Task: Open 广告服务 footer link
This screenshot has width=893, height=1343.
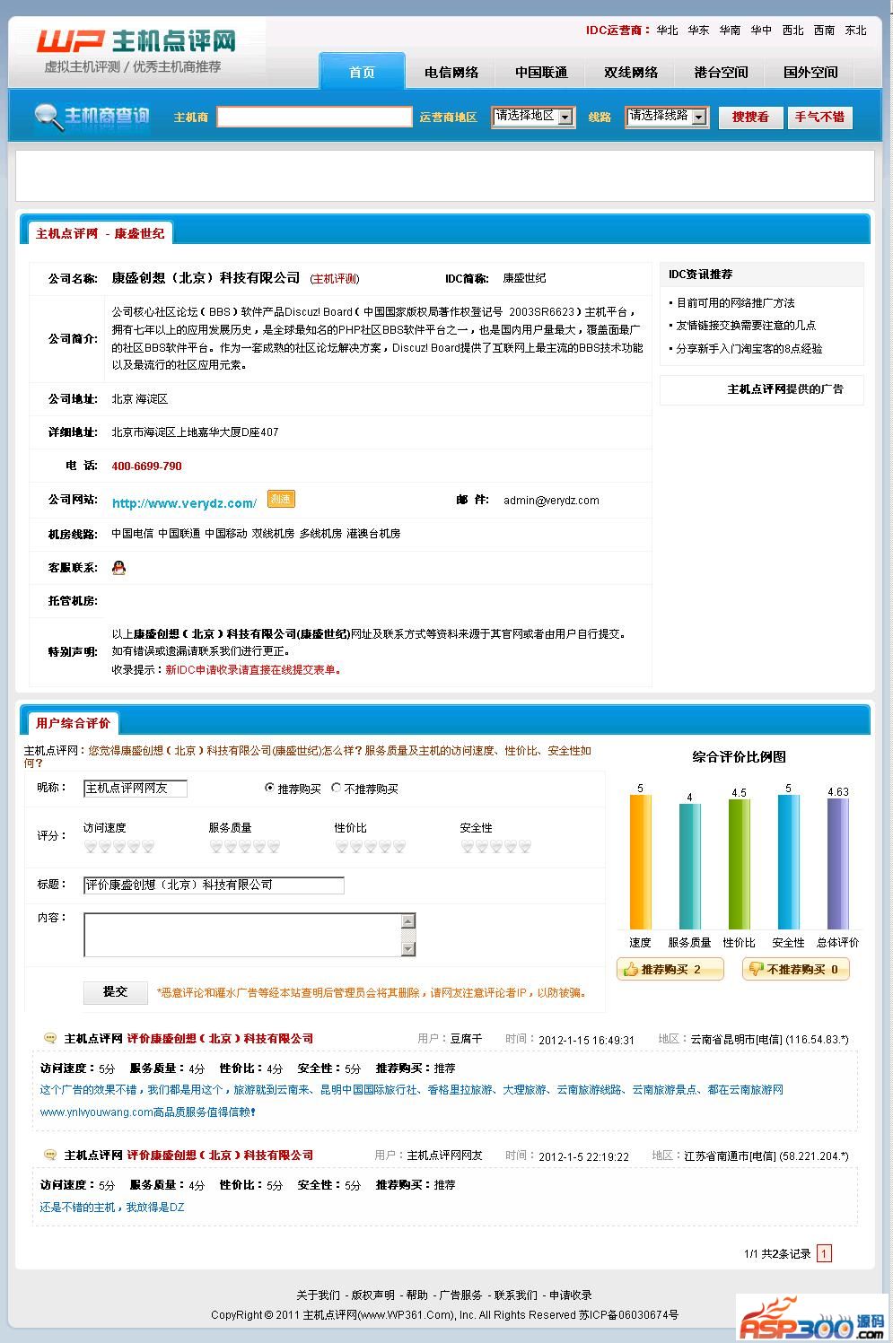Action: tap(460, 1295)
